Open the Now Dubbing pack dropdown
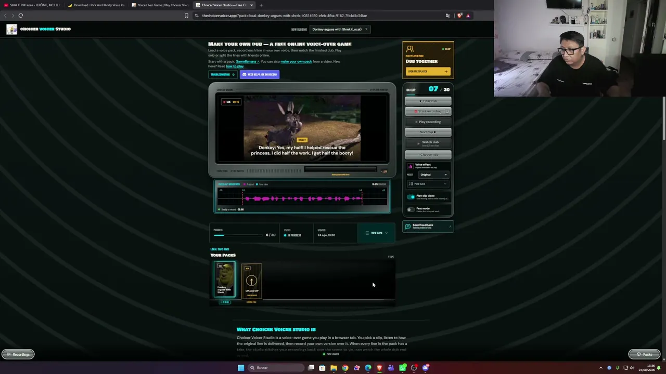The height and width of the screenshot is (374, 666). [340, 29]
